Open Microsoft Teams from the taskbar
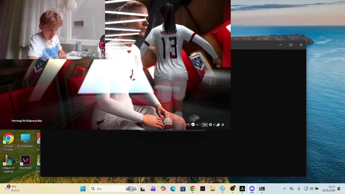Screen dimensions: 345x194 pos(153,189)
